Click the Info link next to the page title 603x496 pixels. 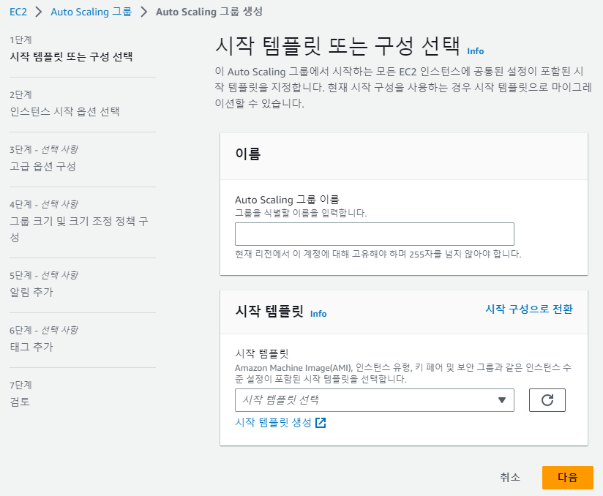tap(476, 51)
